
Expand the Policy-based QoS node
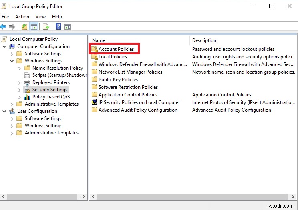pos(19,97)
